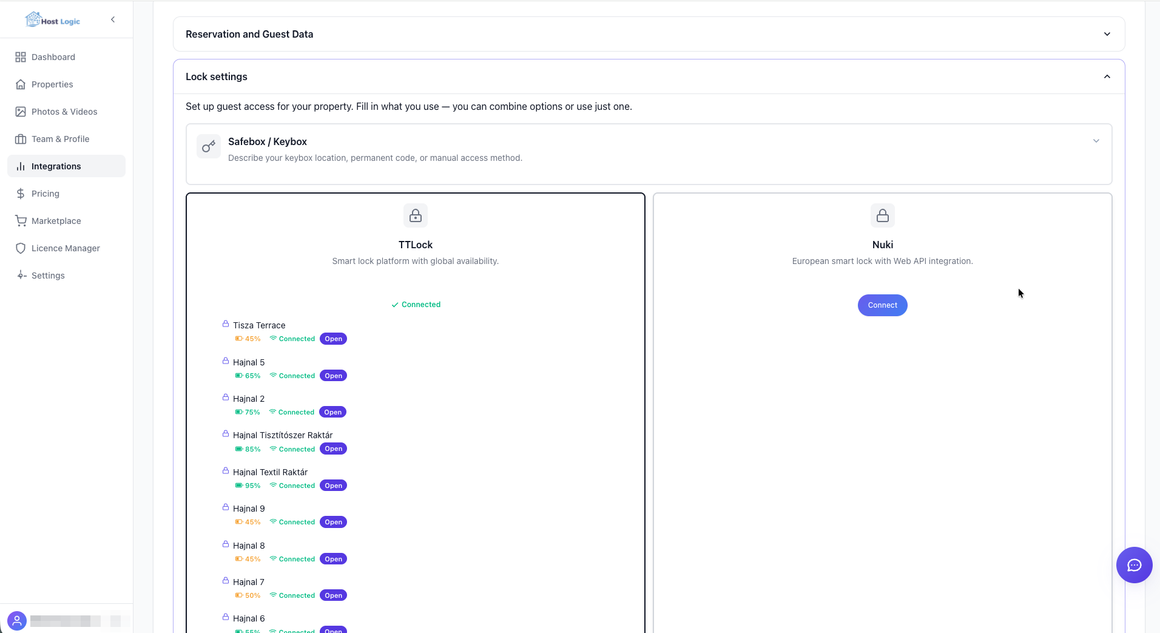Viewport: 1160px width, 633px height.
Task: Click the Nuki card title
Action: coord(883,245)
